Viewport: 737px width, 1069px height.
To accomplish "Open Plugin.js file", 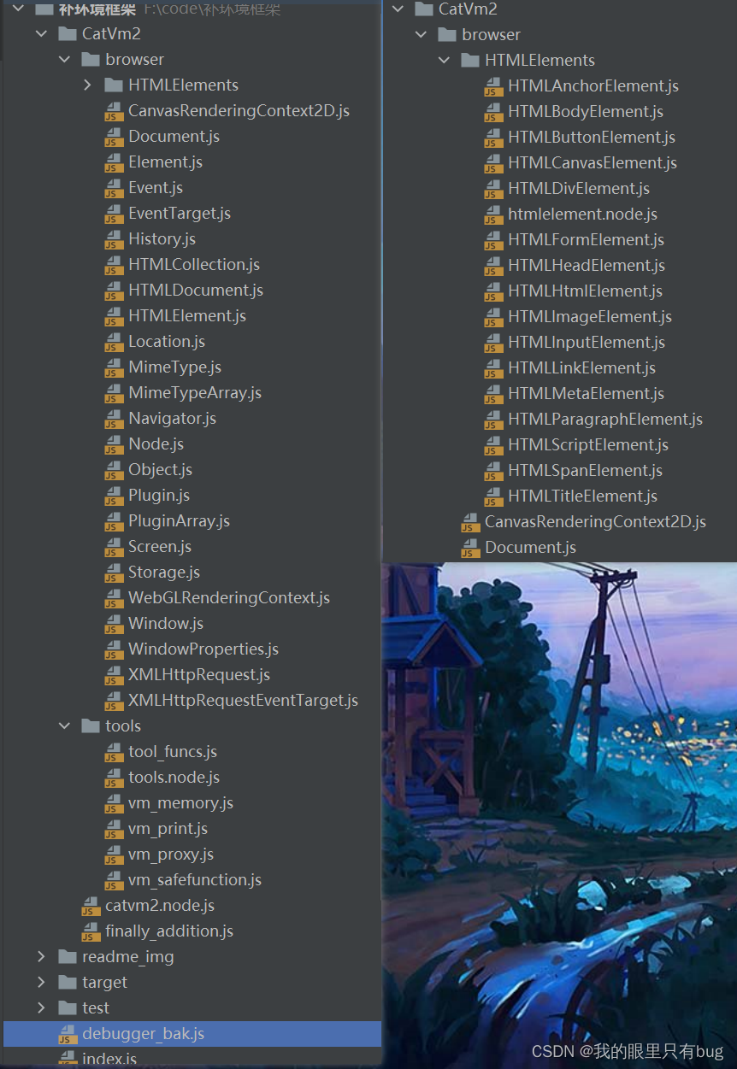I will 159,496.
